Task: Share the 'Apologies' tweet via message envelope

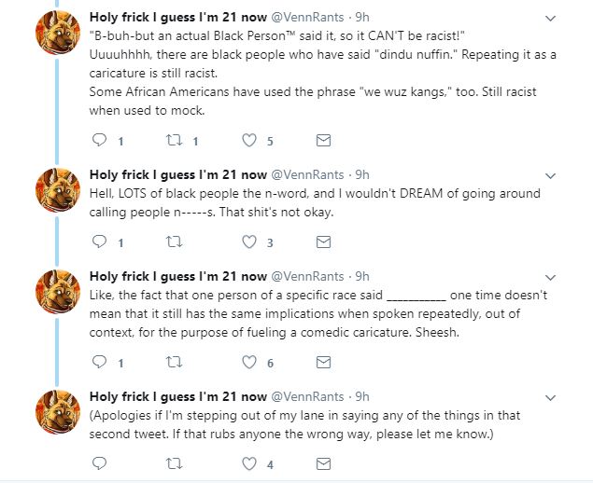Action: coord(323,463)
